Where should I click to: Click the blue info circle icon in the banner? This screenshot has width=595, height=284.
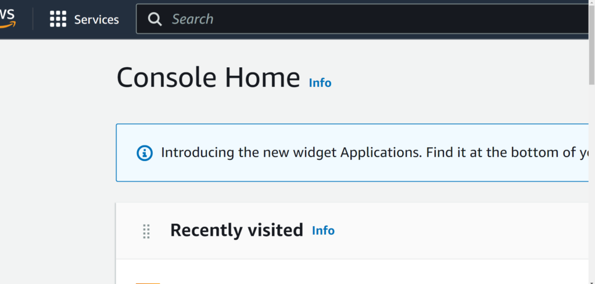(x=144, y=153)
